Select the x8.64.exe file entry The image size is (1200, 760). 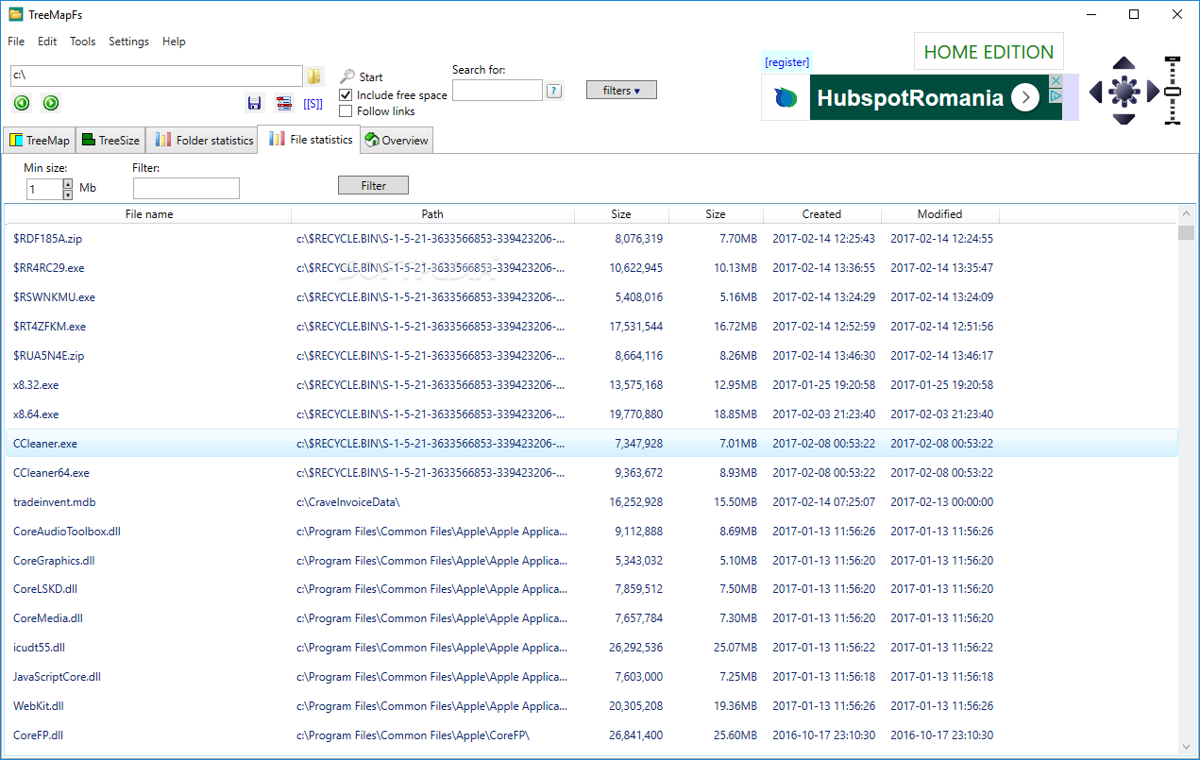(591, 414)
